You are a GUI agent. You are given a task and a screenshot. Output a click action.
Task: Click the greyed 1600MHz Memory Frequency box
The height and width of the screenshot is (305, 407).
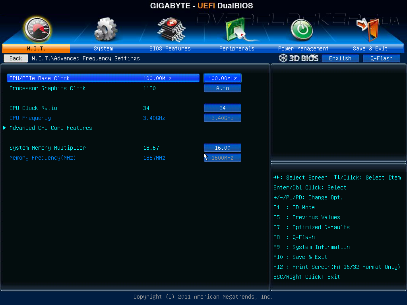click(x=223, y=158)
